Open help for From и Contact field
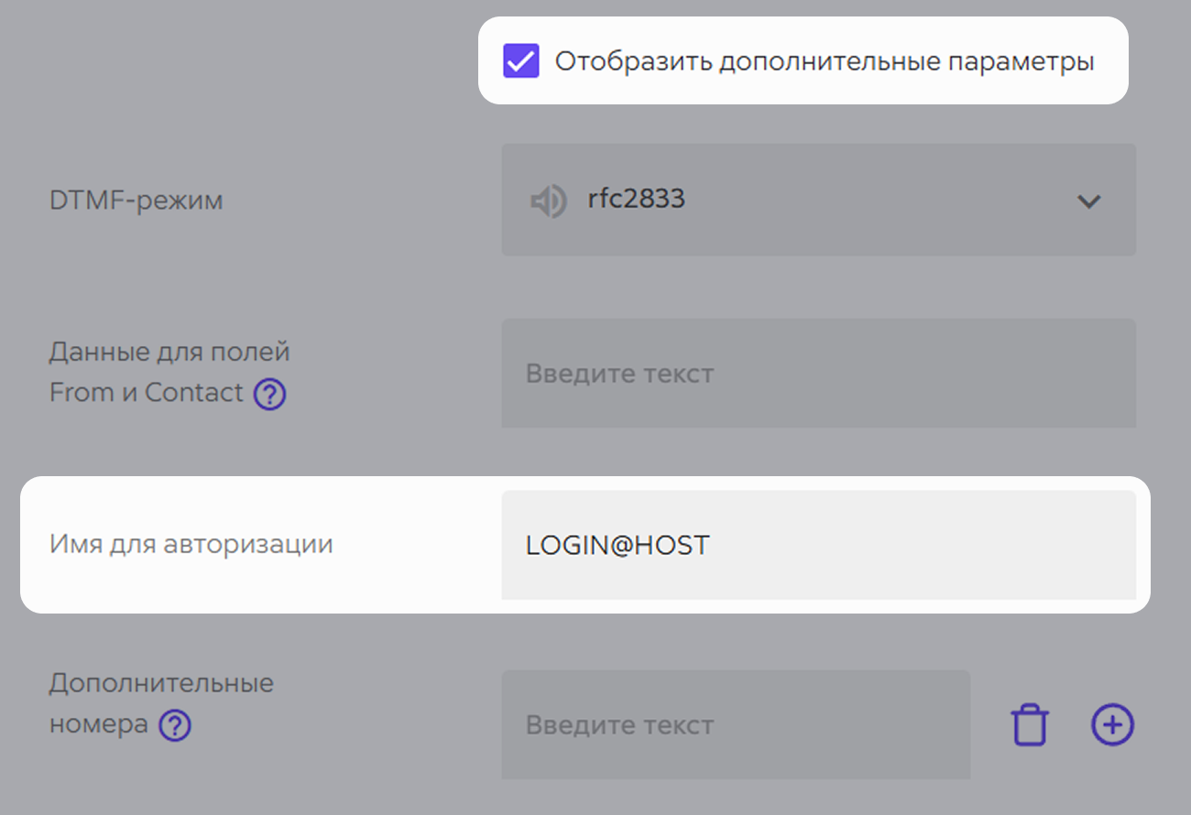The width and height of the screenshot is (1191, 815). click(270, 395)
